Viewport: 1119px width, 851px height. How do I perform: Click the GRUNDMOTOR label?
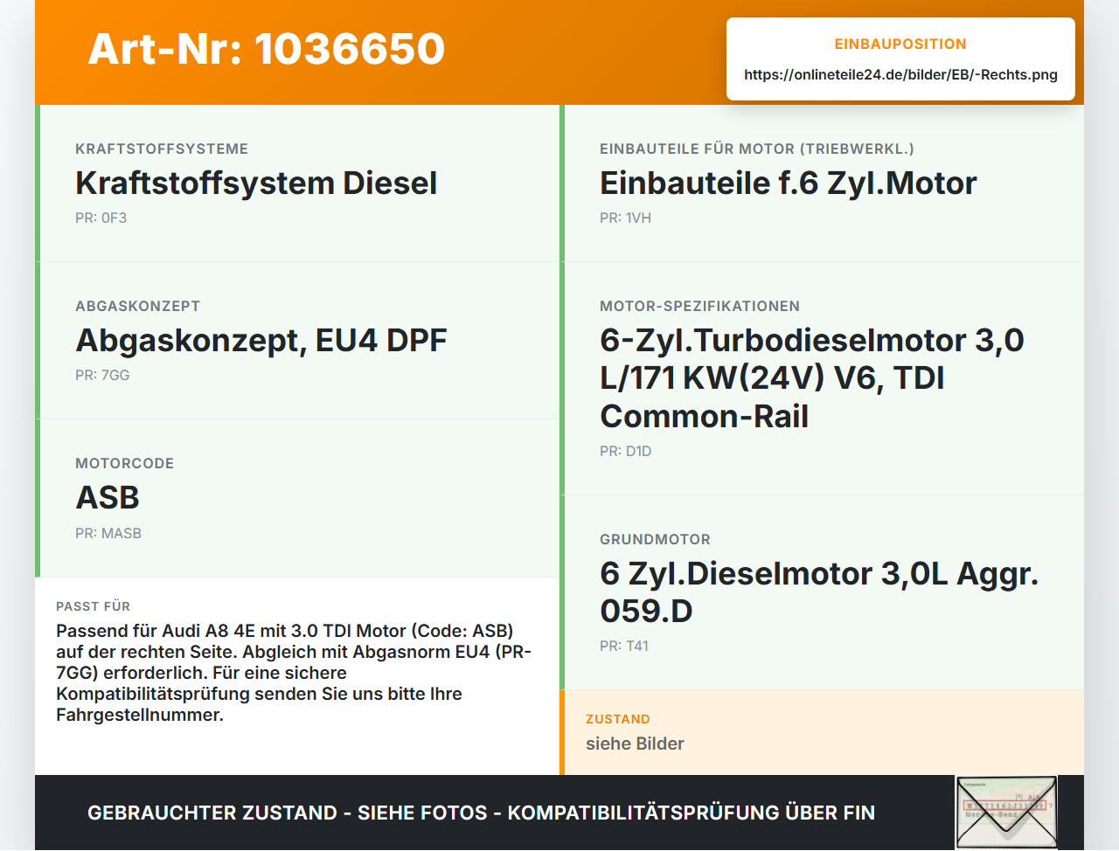click(656, 540)
